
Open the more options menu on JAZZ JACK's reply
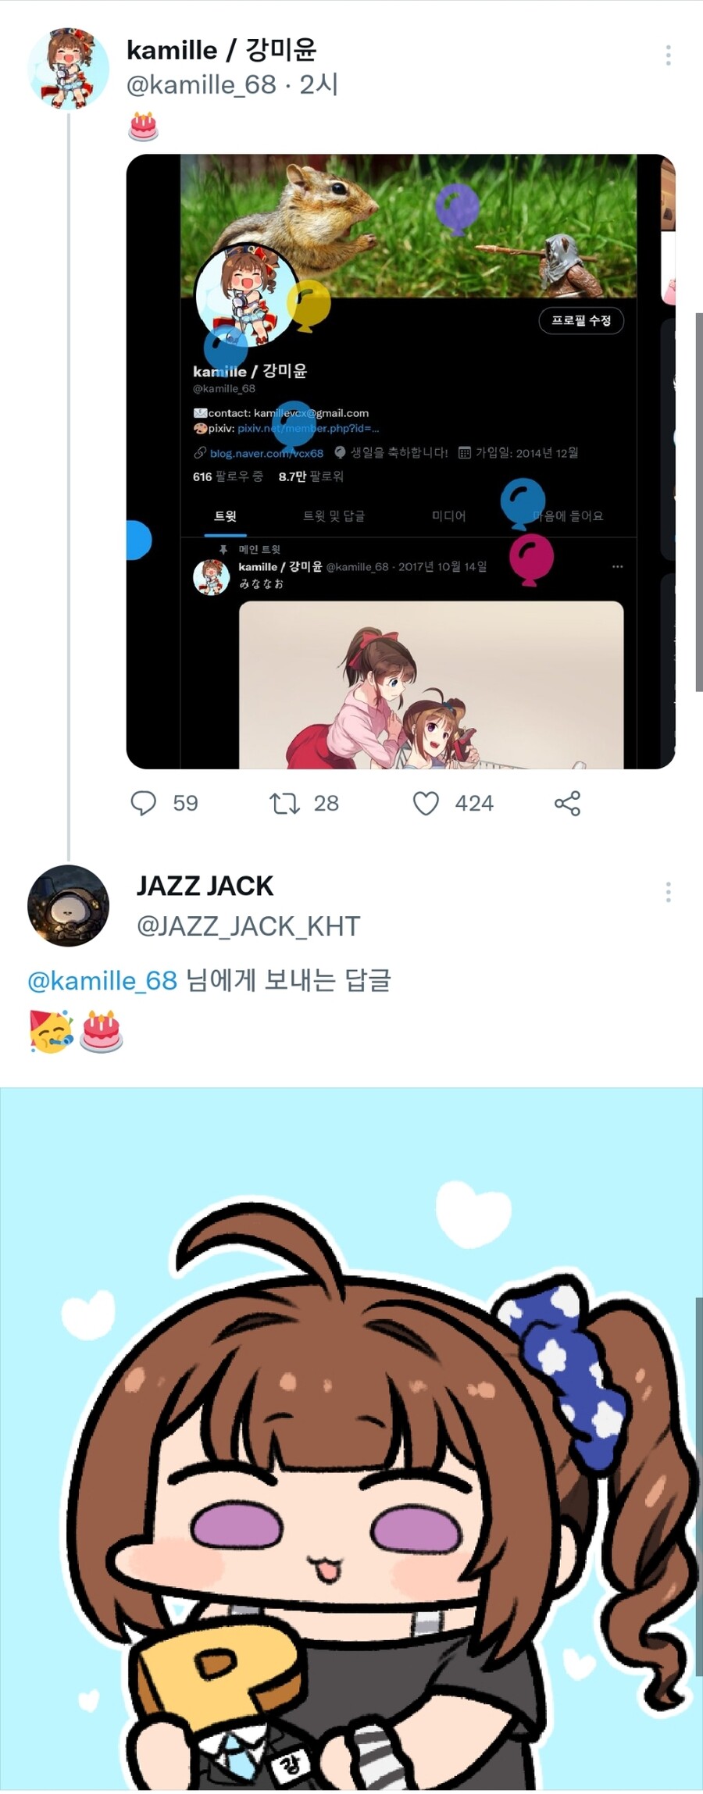tap(668, 892)
